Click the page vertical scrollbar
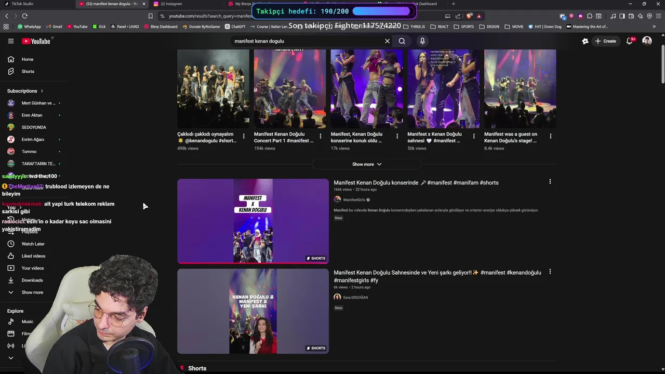 click(x=662, y=65)
